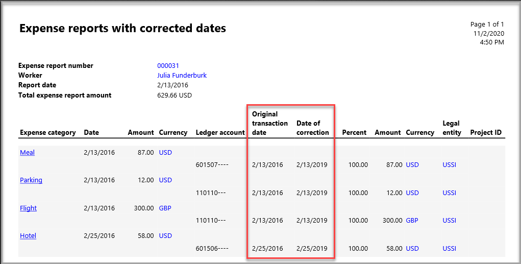521x264 pixels.
Task: Open the Parking expense category link
Action: pyautogui.click(x=31, y=180)
